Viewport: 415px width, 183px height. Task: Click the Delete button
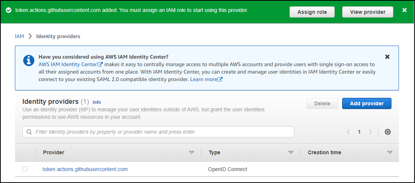point(322,103)
